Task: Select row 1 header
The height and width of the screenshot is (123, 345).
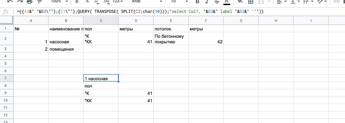Action: pyautogui.click(x=6, y=29)
